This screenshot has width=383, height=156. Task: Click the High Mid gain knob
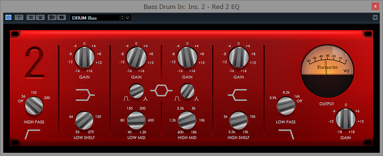coord(187,58)
